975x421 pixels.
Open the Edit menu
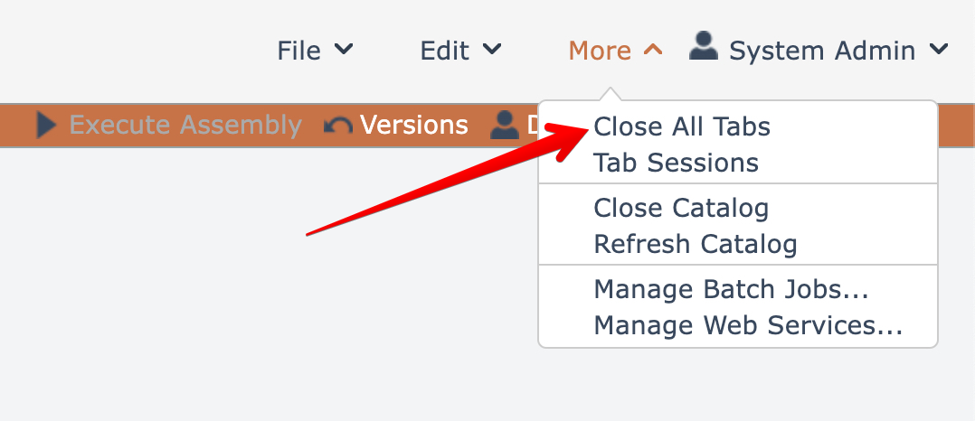click(x=446, y=51)
